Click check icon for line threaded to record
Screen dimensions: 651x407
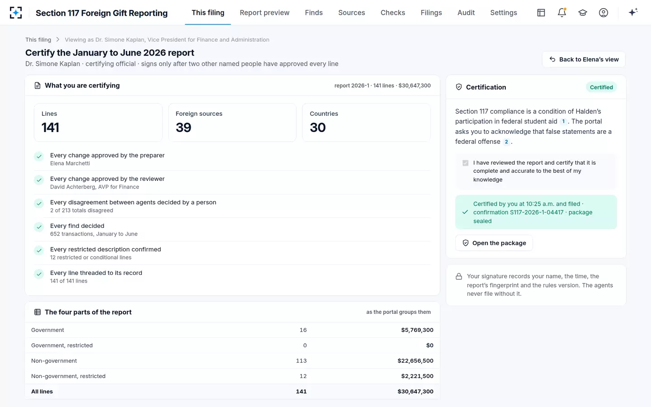[39, 274]
